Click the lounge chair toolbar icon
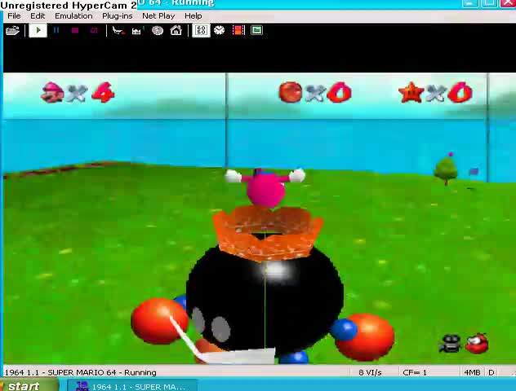 [x=118, y=30]
